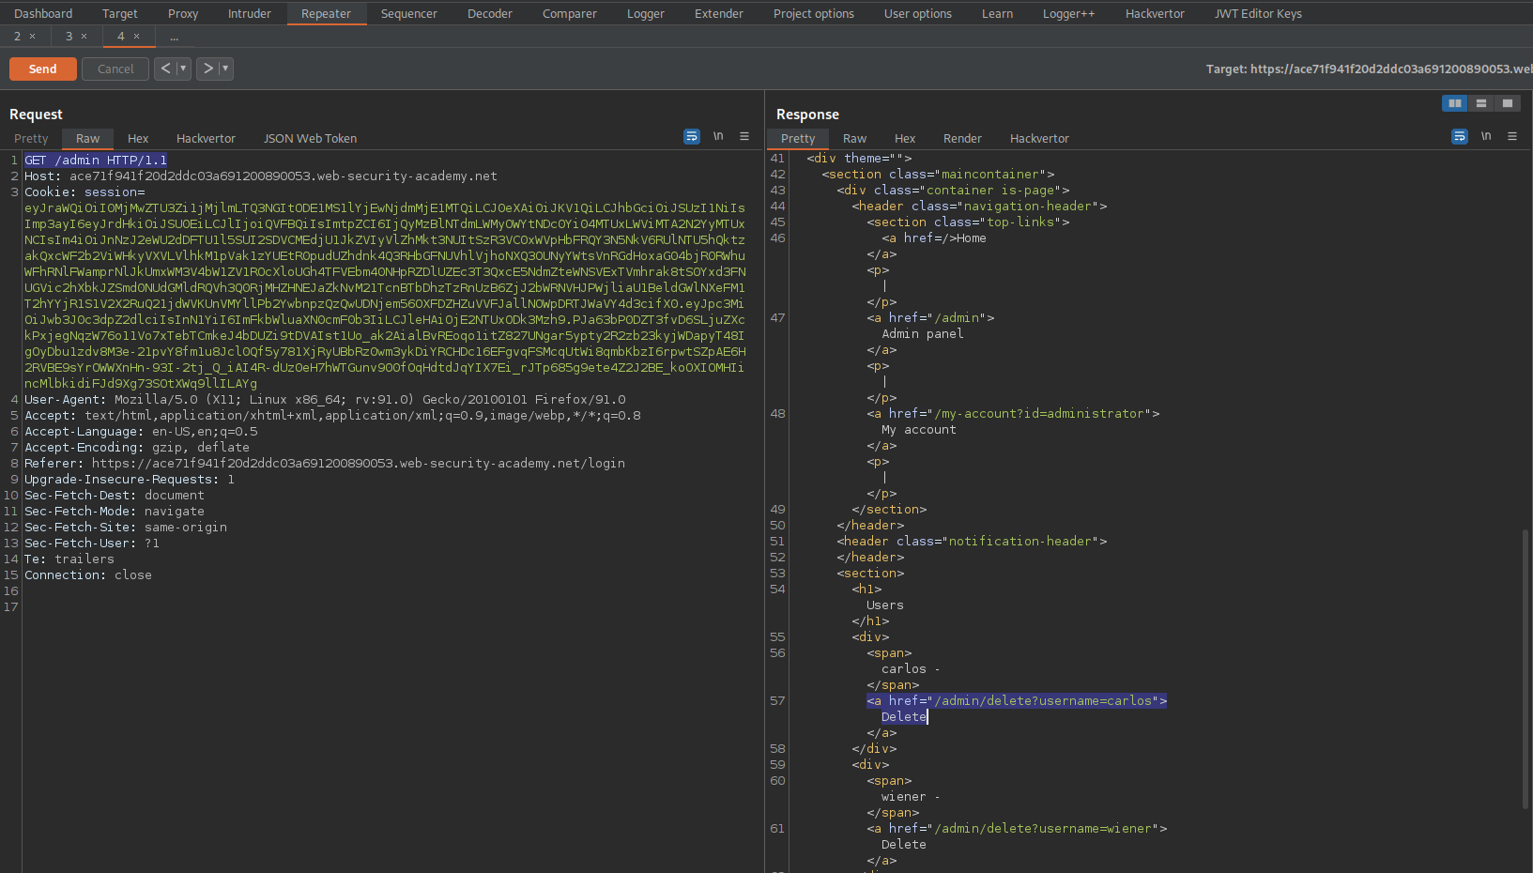Select the Repeater tab
This screenshot has height=873, width=1533.
pos(326,13)
